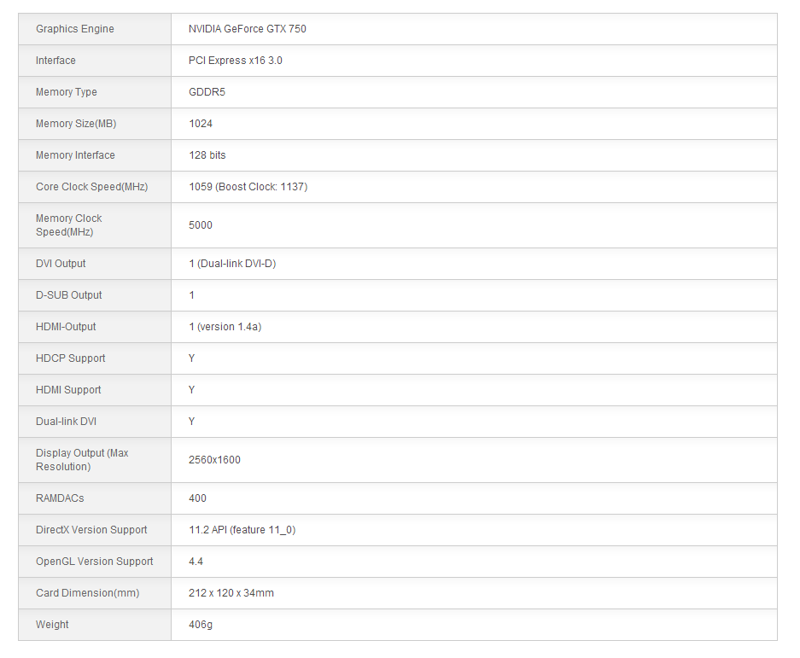This screenshot has height=658, width=800.
Task: Select the D-SUB Output label
Action: pos(69,295)
